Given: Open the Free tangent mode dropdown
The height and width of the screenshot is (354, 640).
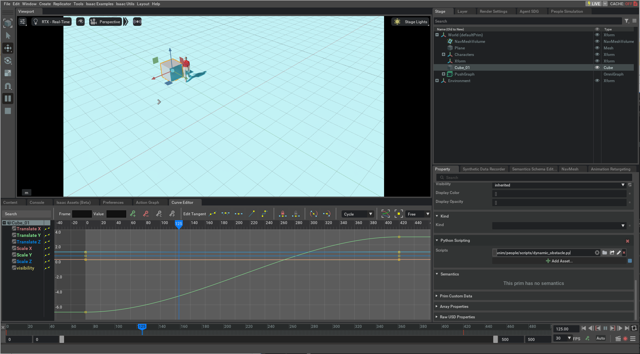Looking at the screenshot, I should click(418, 214).
